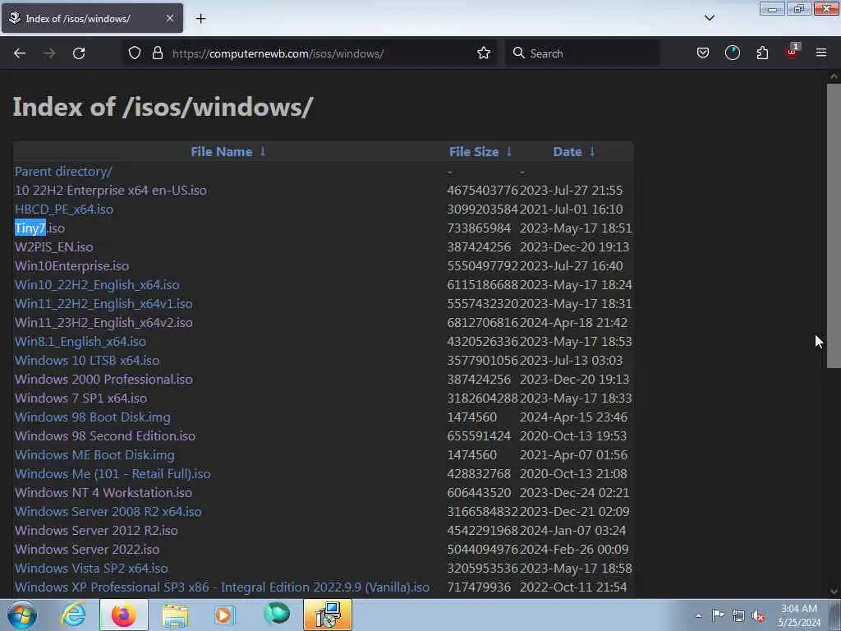This screenshot has width=841, height=631.
Task: Sort by File Name column
Action: (x=222, y=152)
